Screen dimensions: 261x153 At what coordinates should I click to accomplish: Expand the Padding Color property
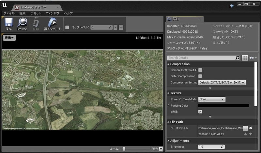169,105
